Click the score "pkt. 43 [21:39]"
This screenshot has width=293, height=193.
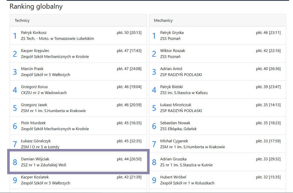(x=129, y=177)
